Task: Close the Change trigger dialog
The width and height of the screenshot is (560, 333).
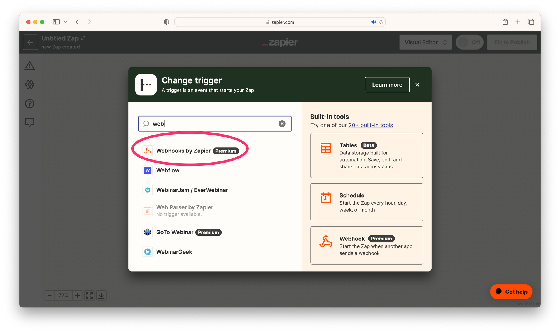Action: [417, 85]
